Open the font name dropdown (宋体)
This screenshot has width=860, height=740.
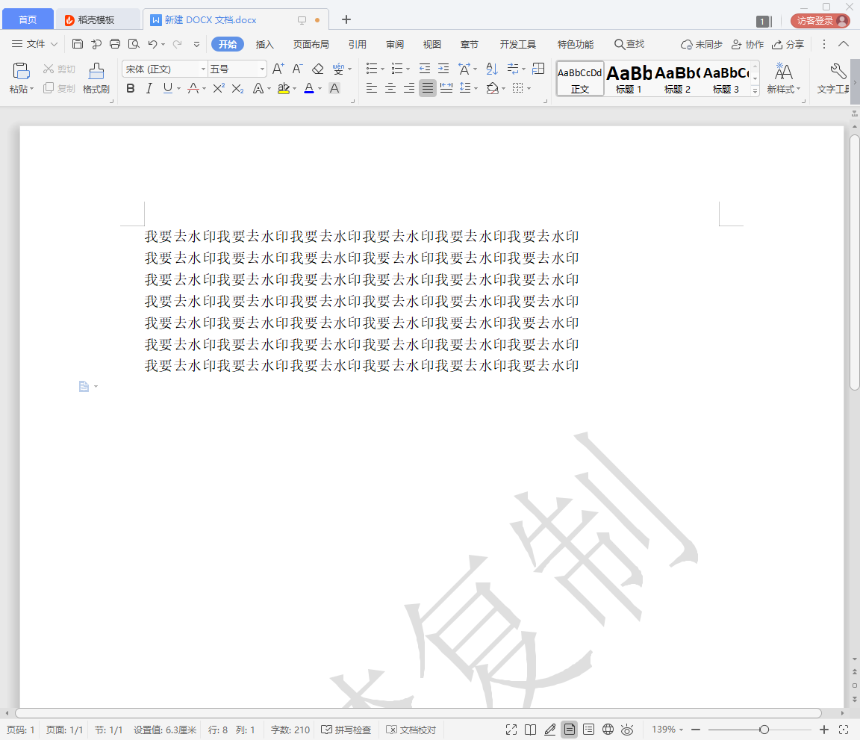coord(203,69)
